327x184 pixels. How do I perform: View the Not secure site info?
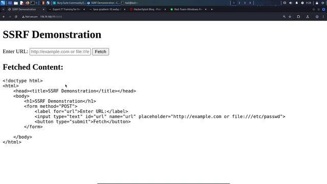pyautogui.click(x=30, y=17)
